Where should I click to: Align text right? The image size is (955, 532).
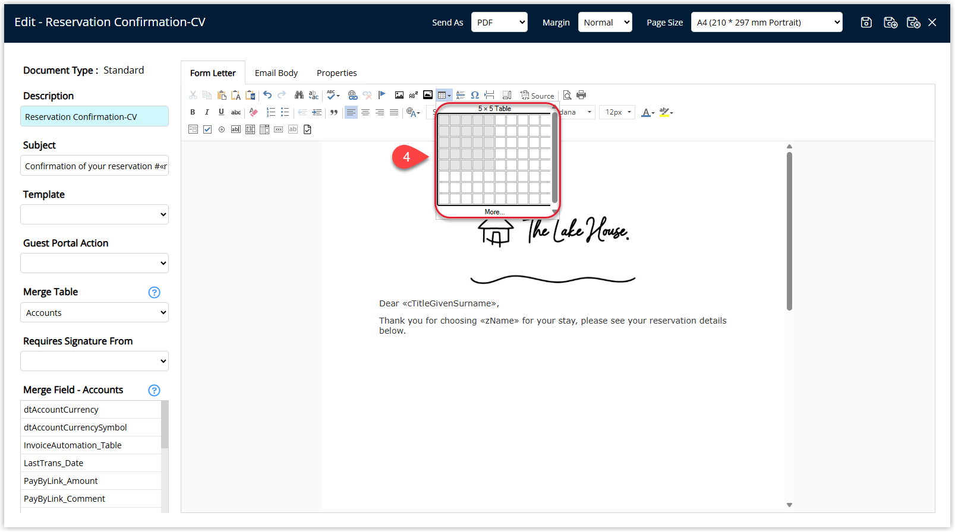tap(380, 112)
